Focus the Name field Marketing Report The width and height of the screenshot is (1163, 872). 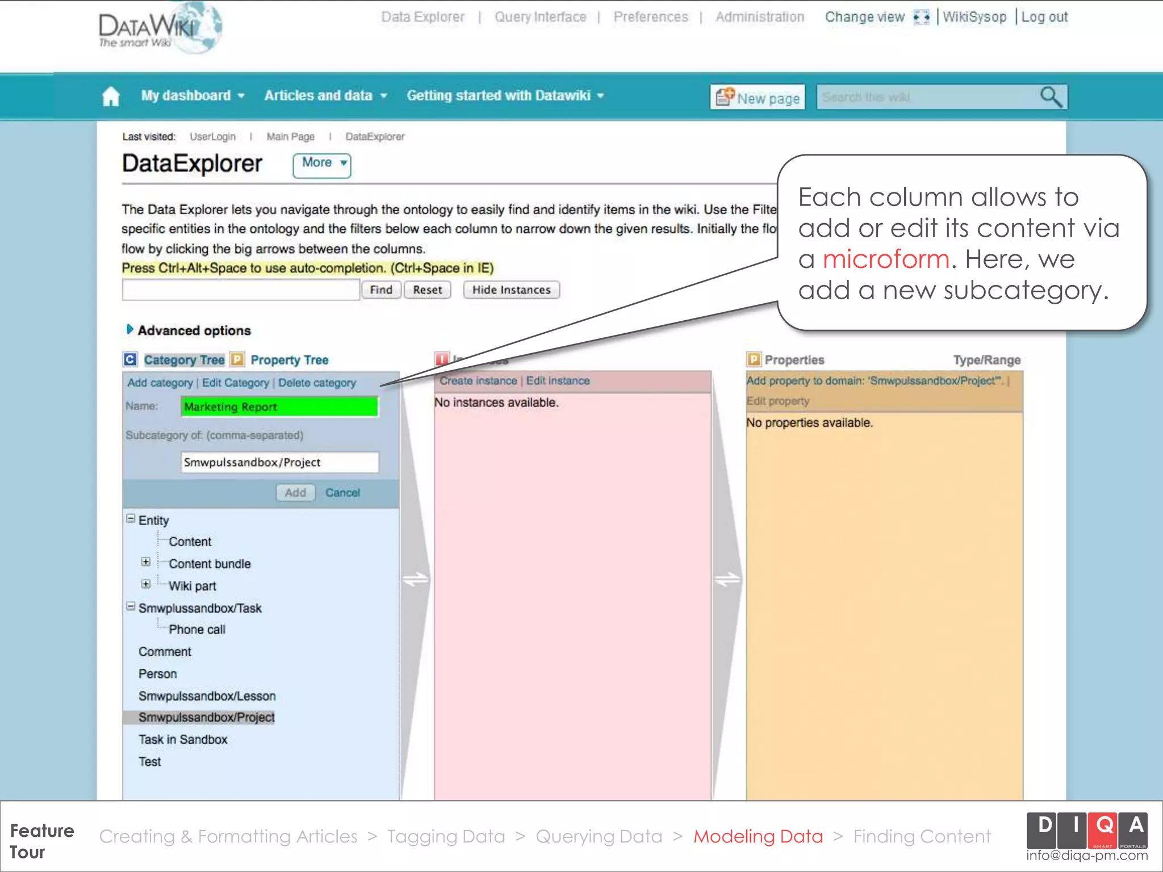click(279, 406)
